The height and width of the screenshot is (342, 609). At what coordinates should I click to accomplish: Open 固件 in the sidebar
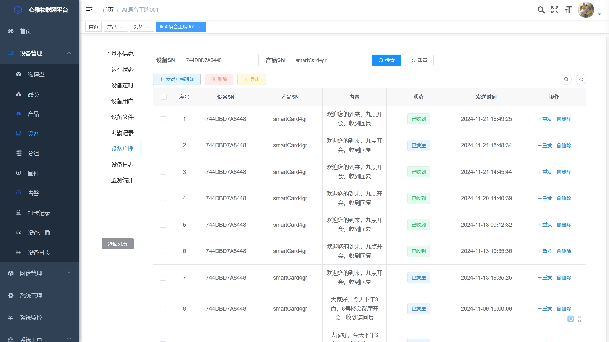[x=33, y=173]
